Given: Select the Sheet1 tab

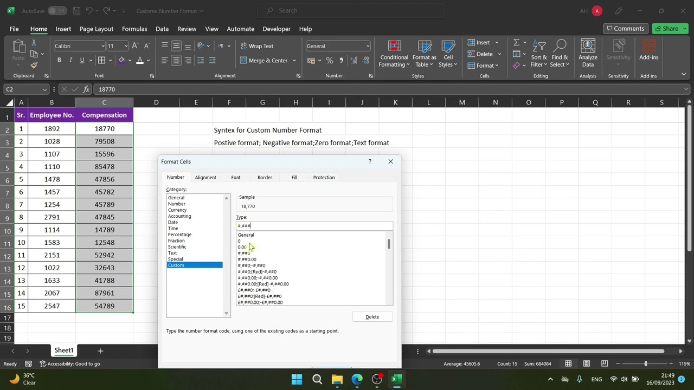Looking at the screenshot, I should point(63,350).
